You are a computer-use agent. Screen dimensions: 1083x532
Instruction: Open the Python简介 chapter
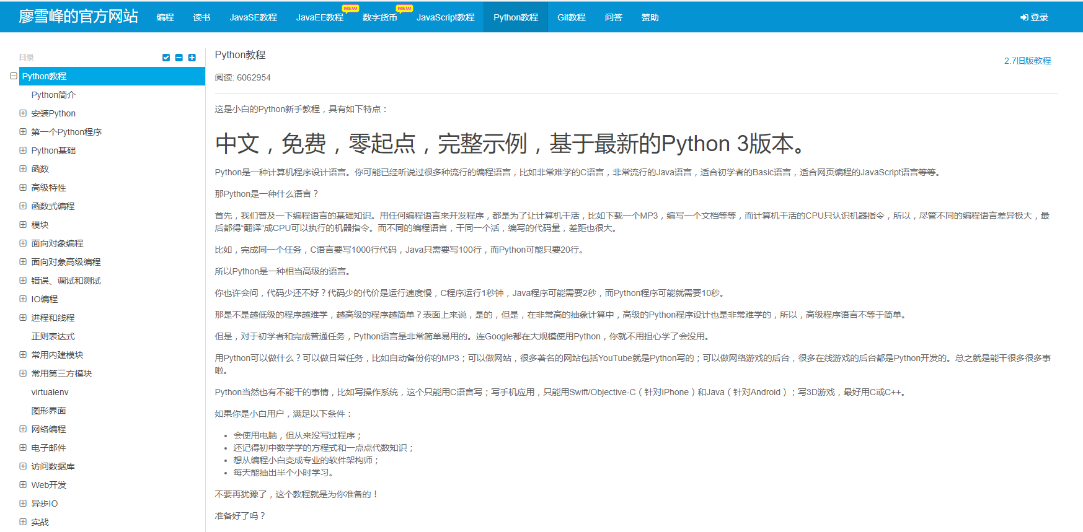tap(53, 95)
